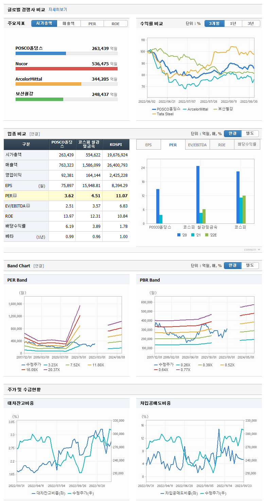Click the ArcelorMittal market cap bar
The width and height of the screenshot is (265, 503).
[48, 84]
